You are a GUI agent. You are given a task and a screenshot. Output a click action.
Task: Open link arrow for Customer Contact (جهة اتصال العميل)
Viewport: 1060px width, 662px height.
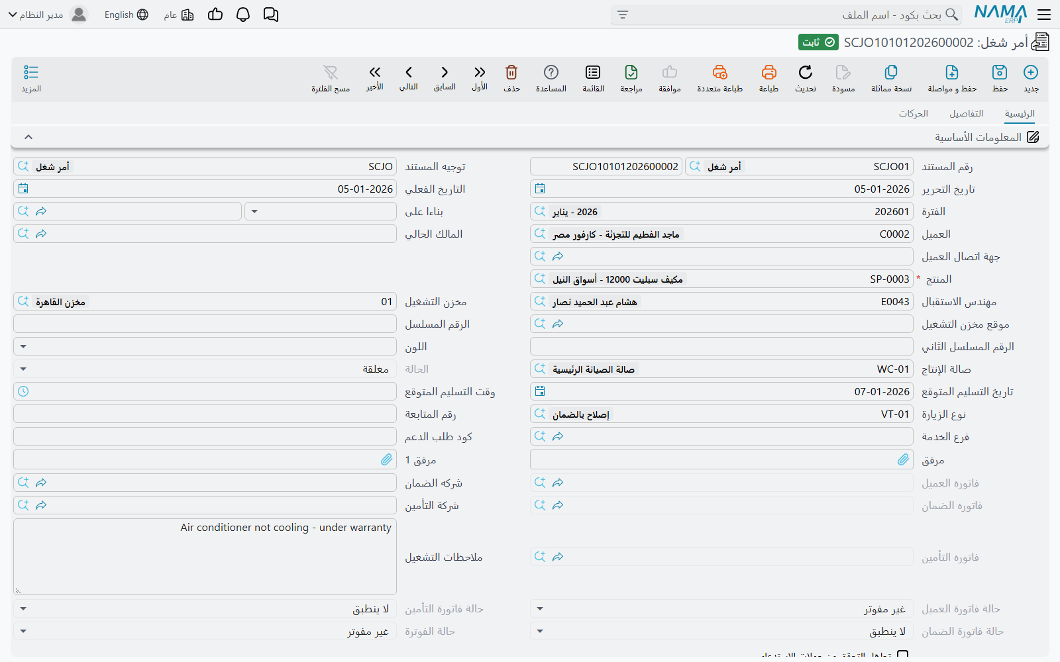pos(558,256)
